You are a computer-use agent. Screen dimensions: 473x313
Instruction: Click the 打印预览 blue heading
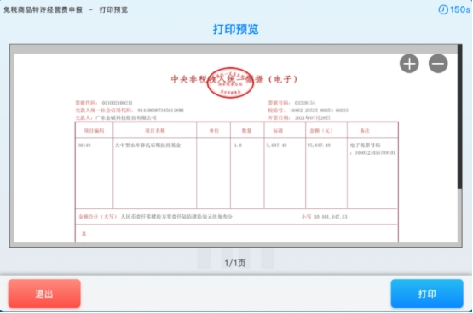coord(235,29)
